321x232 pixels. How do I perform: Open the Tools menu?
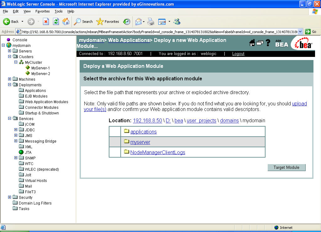click(59, 12)
